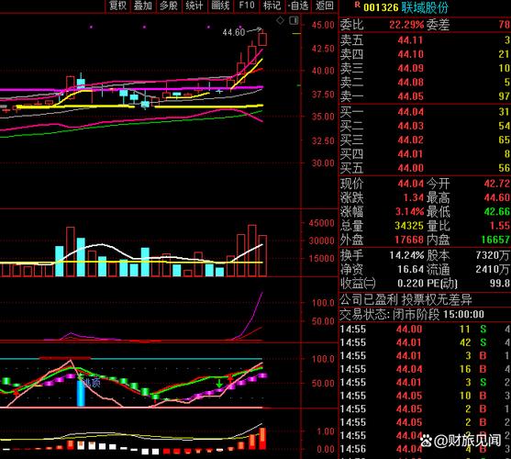
Task: Activate the 画线 drawing tool
Action: (220, 6)
